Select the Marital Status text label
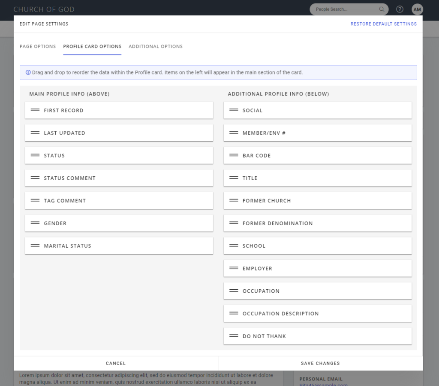This screenshot has height=386, width=439. point(67,246)
